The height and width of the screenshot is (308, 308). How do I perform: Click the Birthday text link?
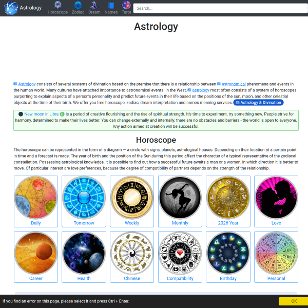click(x=228, y=278)
